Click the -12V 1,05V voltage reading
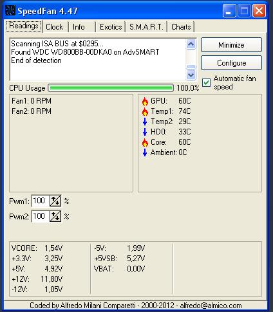Viewport: 273px width, 312px height. [x=37, y=289]
